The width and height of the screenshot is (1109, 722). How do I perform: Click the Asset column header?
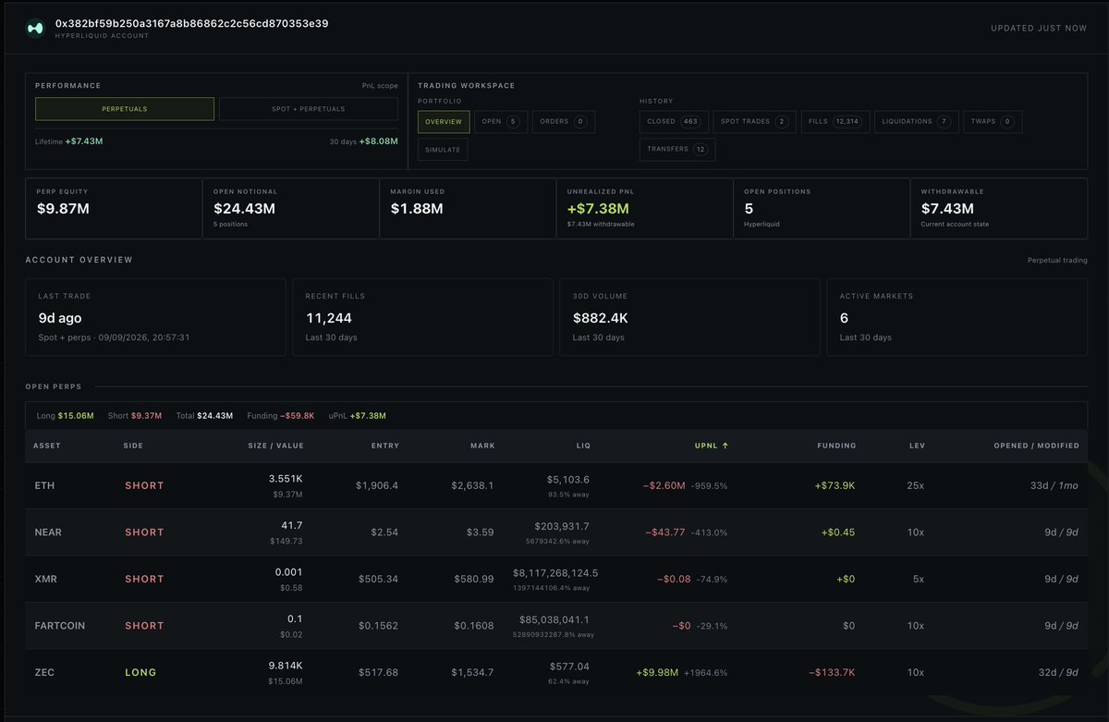point(47,446)
